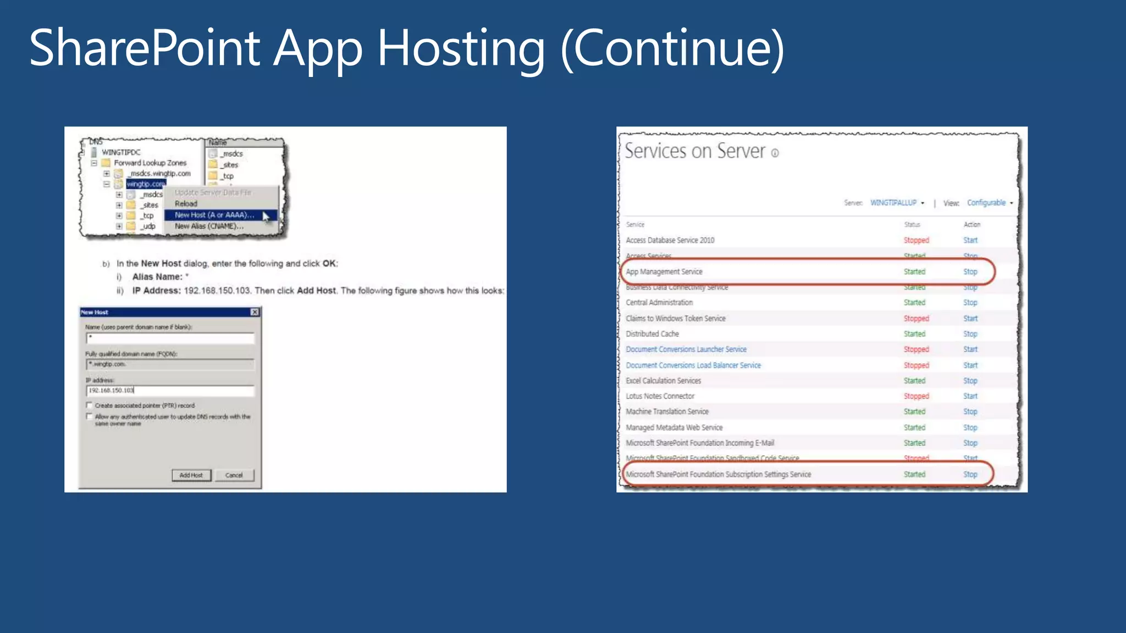Click the Forward Lookup Zones folder icon
Image resolution: width=1126 pixels, height=633 pixels.
point(106,163)
